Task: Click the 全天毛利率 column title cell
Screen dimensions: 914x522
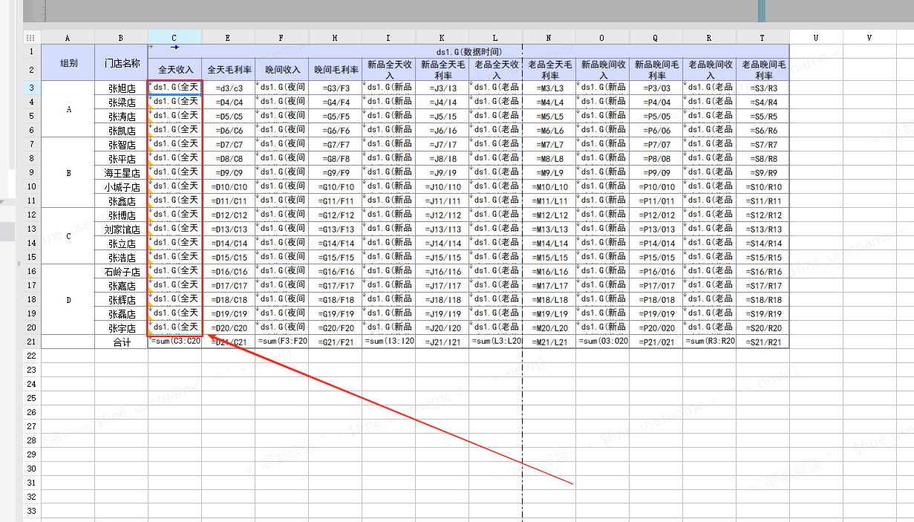Action: tap(229, 70)
